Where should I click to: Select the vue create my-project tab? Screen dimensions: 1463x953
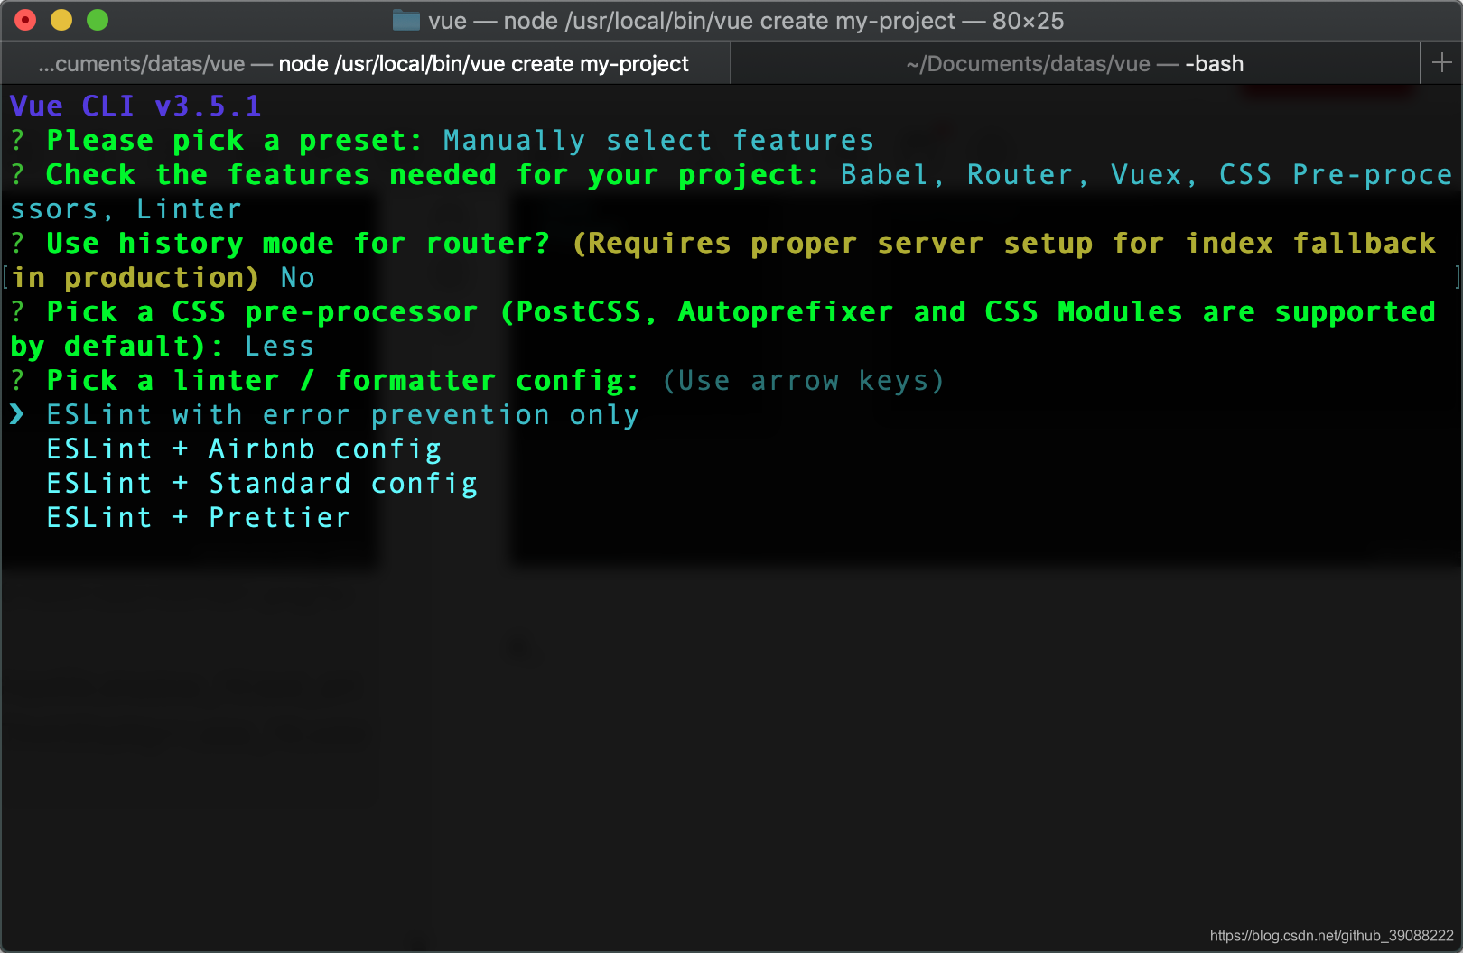(x=364, y=63)
